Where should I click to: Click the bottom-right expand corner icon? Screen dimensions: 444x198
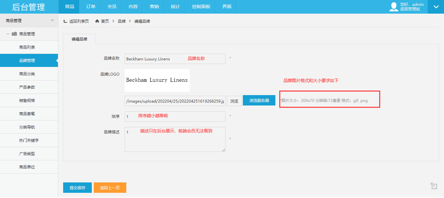(434, 186)
